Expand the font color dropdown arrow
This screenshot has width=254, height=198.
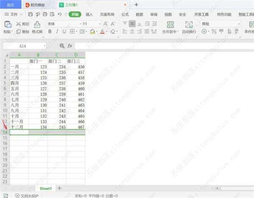[x=107, y=31]
